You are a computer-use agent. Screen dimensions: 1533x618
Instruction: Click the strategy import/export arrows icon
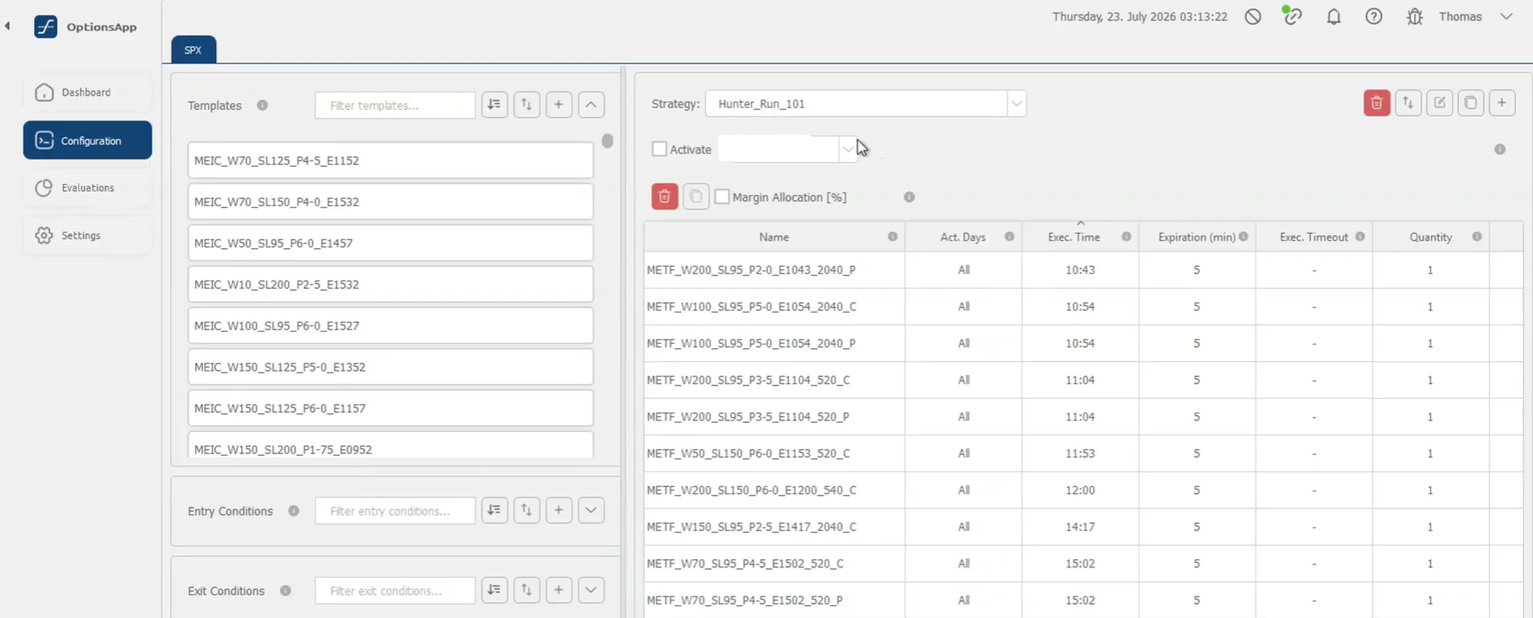pyautogui.click(x=1409, y=103)
